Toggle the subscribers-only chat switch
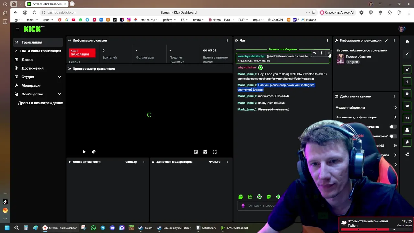 [393, 127]
